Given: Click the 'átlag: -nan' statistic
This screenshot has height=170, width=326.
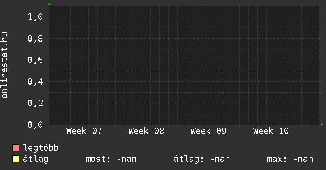Looking at the screenshot, I should pyautogui.click(x=202, y=159).
